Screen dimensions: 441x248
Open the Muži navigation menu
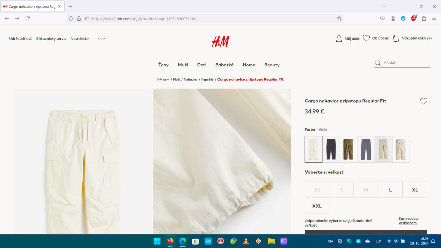click(183, 65)
